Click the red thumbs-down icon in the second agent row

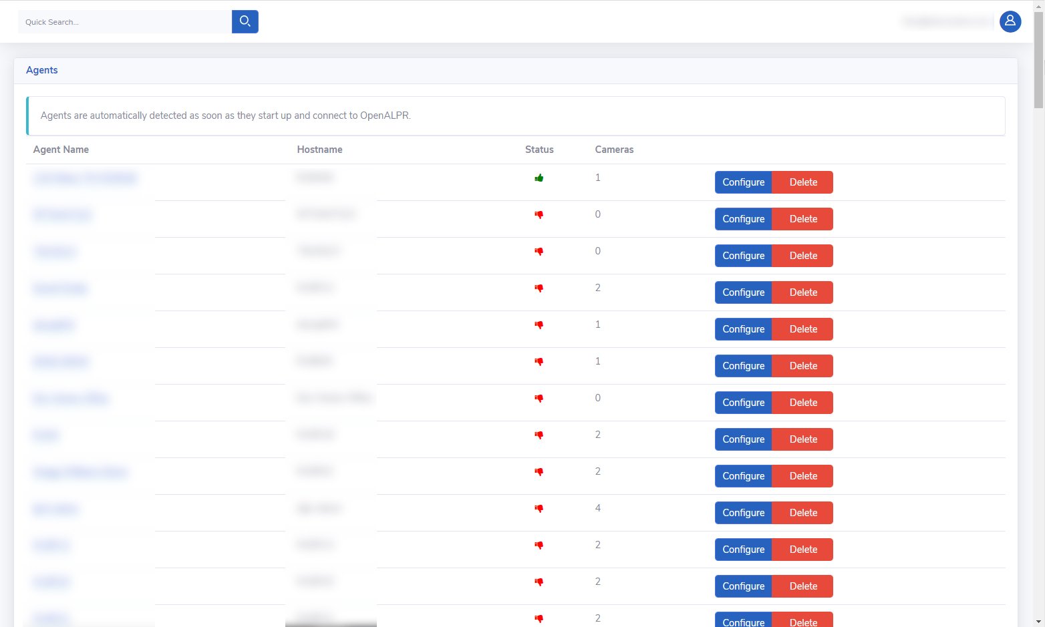point(539,214)
